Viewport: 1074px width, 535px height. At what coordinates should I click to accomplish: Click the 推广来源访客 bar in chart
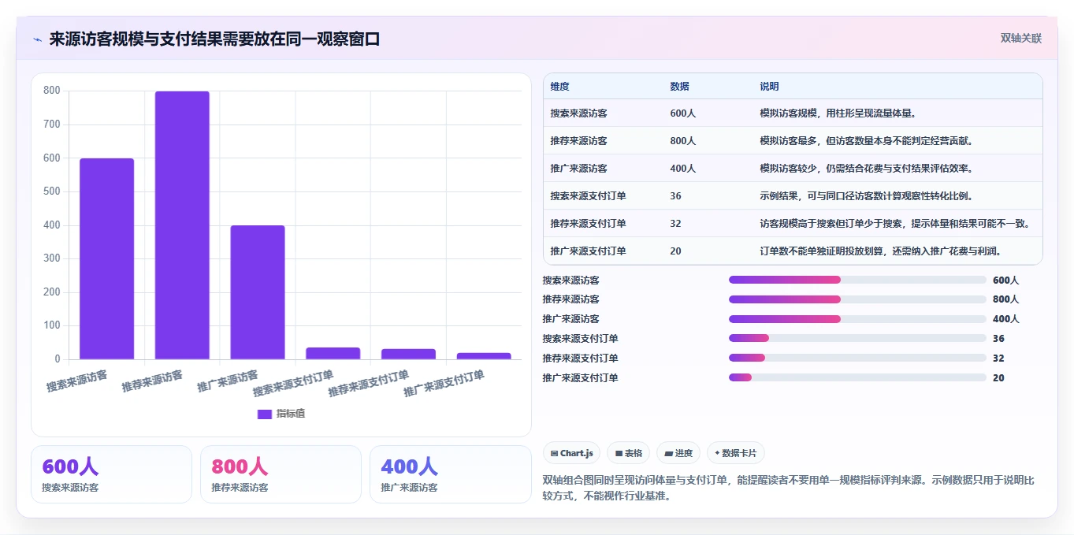pos(258,292)
